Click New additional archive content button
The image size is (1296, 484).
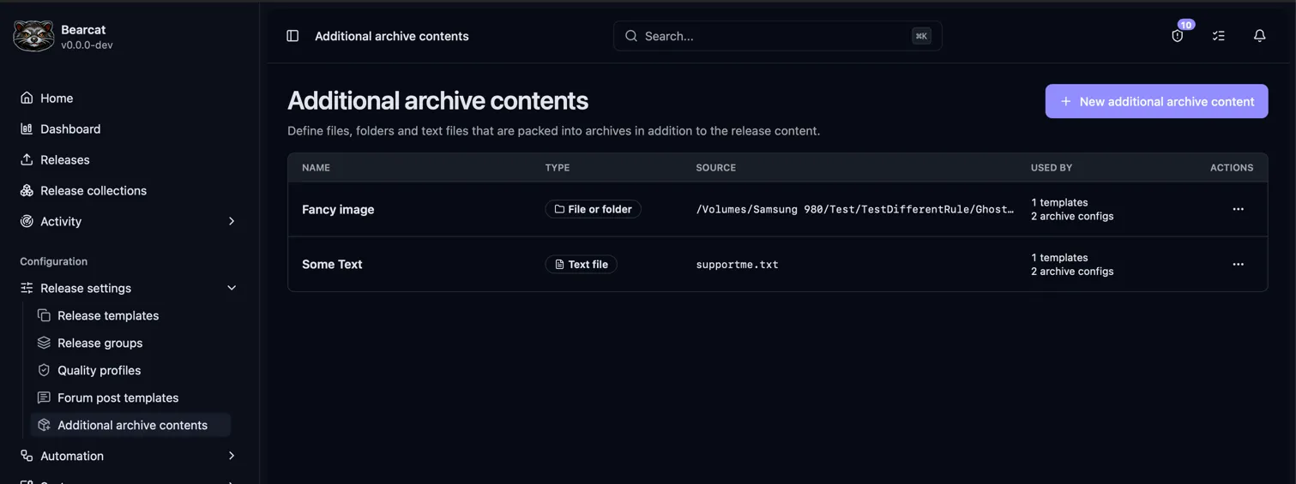1156,101
